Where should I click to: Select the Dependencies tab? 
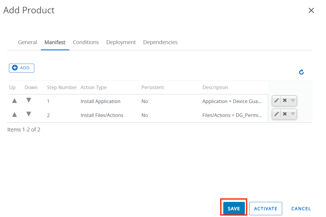(x=160, y=42)
